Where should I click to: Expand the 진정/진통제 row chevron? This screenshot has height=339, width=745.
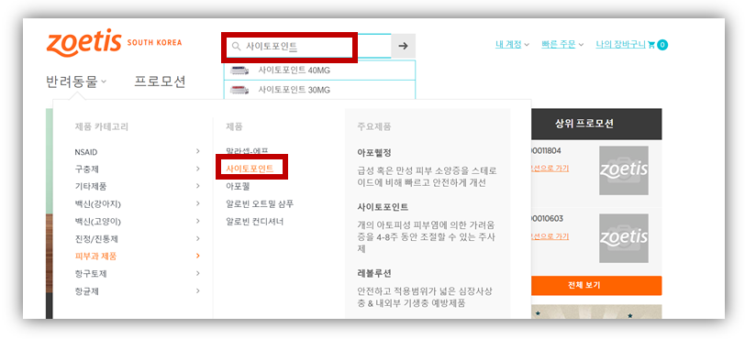click(x=197, y=238)
